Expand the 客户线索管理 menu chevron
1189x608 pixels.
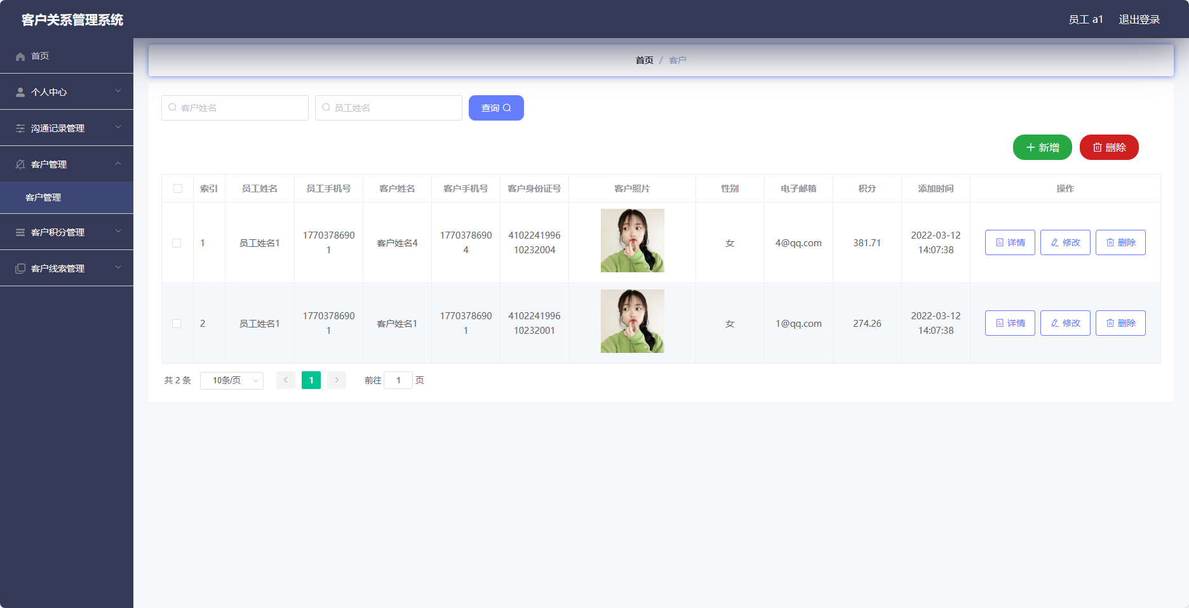coord(118,268)
